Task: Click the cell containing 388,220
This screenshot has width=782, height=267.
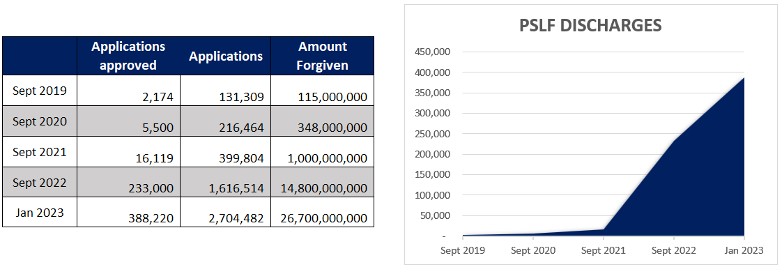Action: point(129,212)
